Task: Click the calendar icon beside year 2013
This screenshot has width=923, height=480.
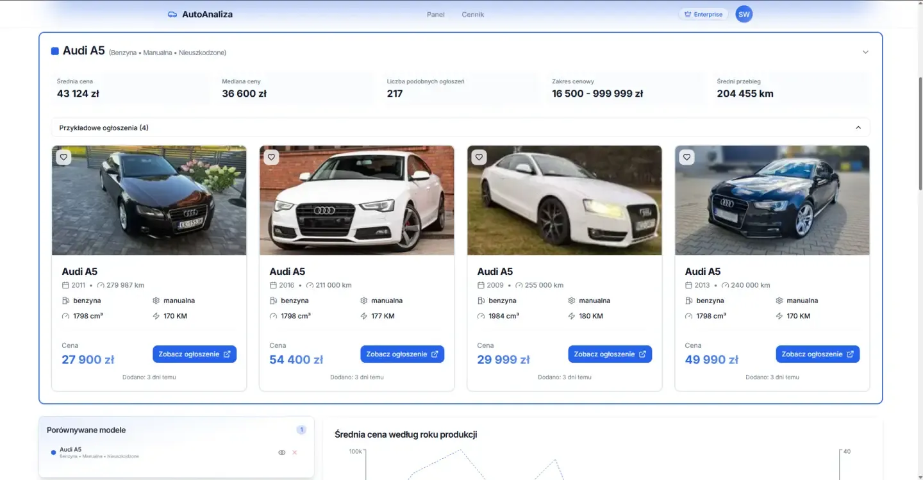Action: (x=688, y=285)
